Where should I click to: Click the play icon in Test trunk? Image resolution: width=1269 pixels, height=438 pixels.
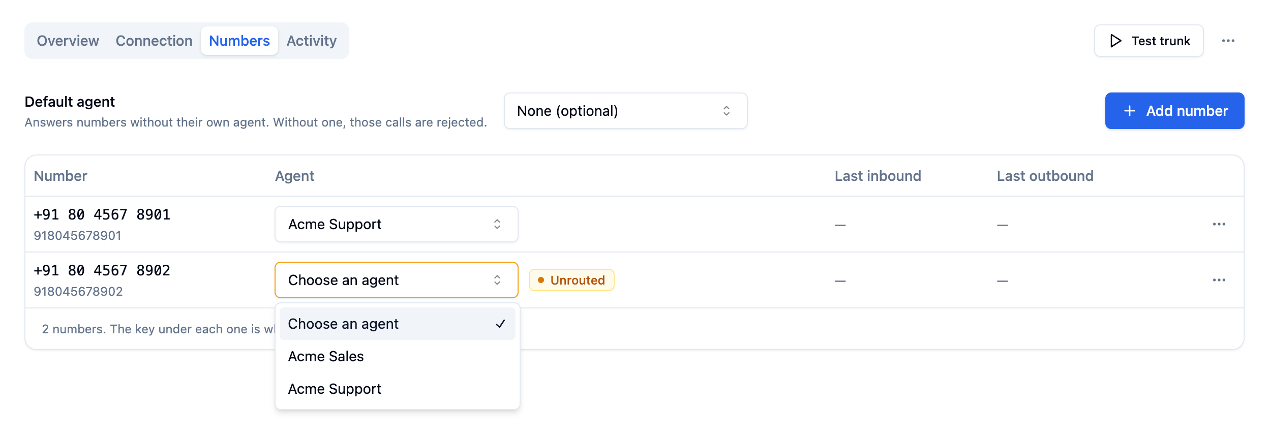(x=1115, y=41)
